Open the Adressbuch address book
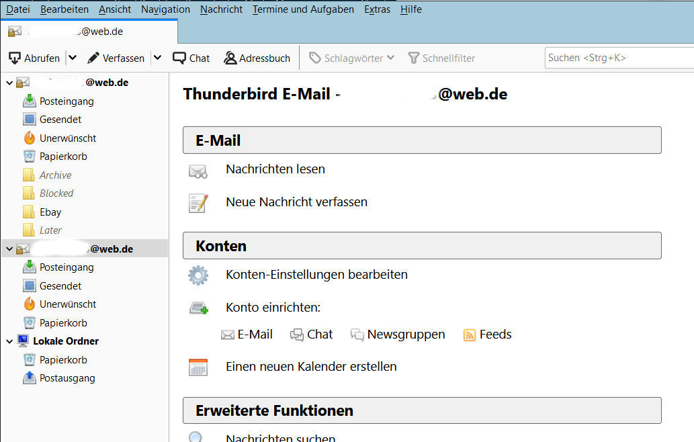694x442 pixels. [257, 58]
